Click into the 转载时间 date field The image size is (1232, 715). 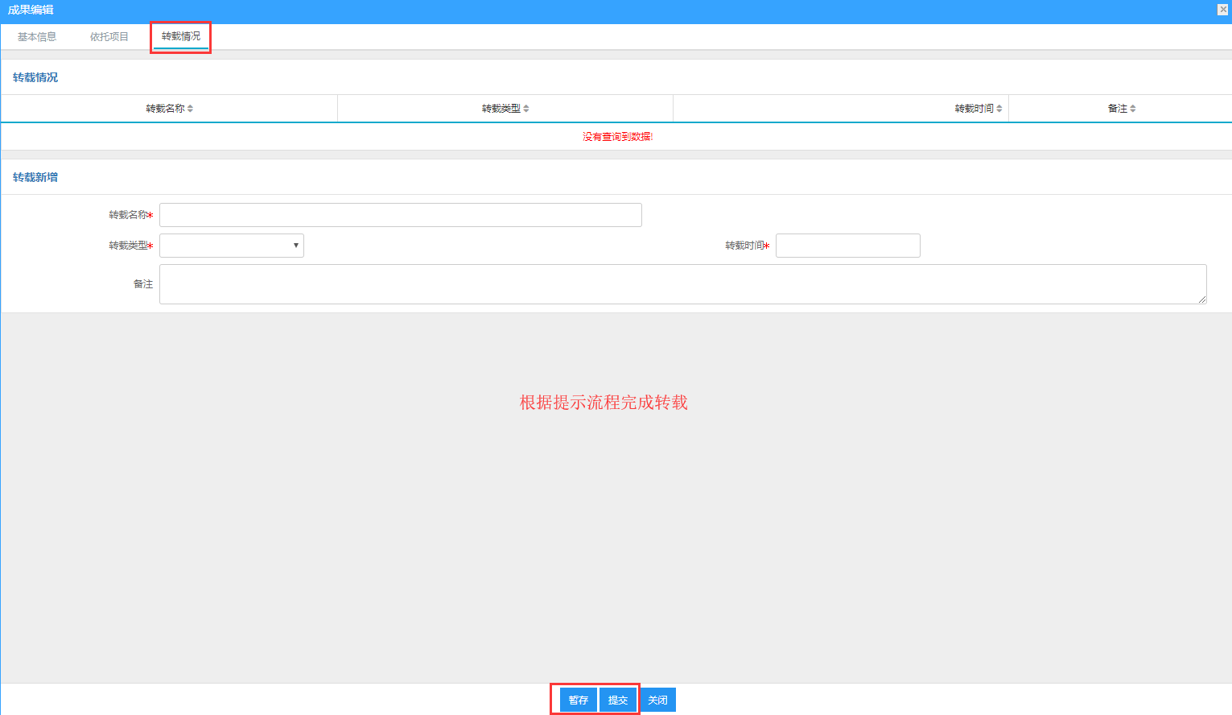847,246
